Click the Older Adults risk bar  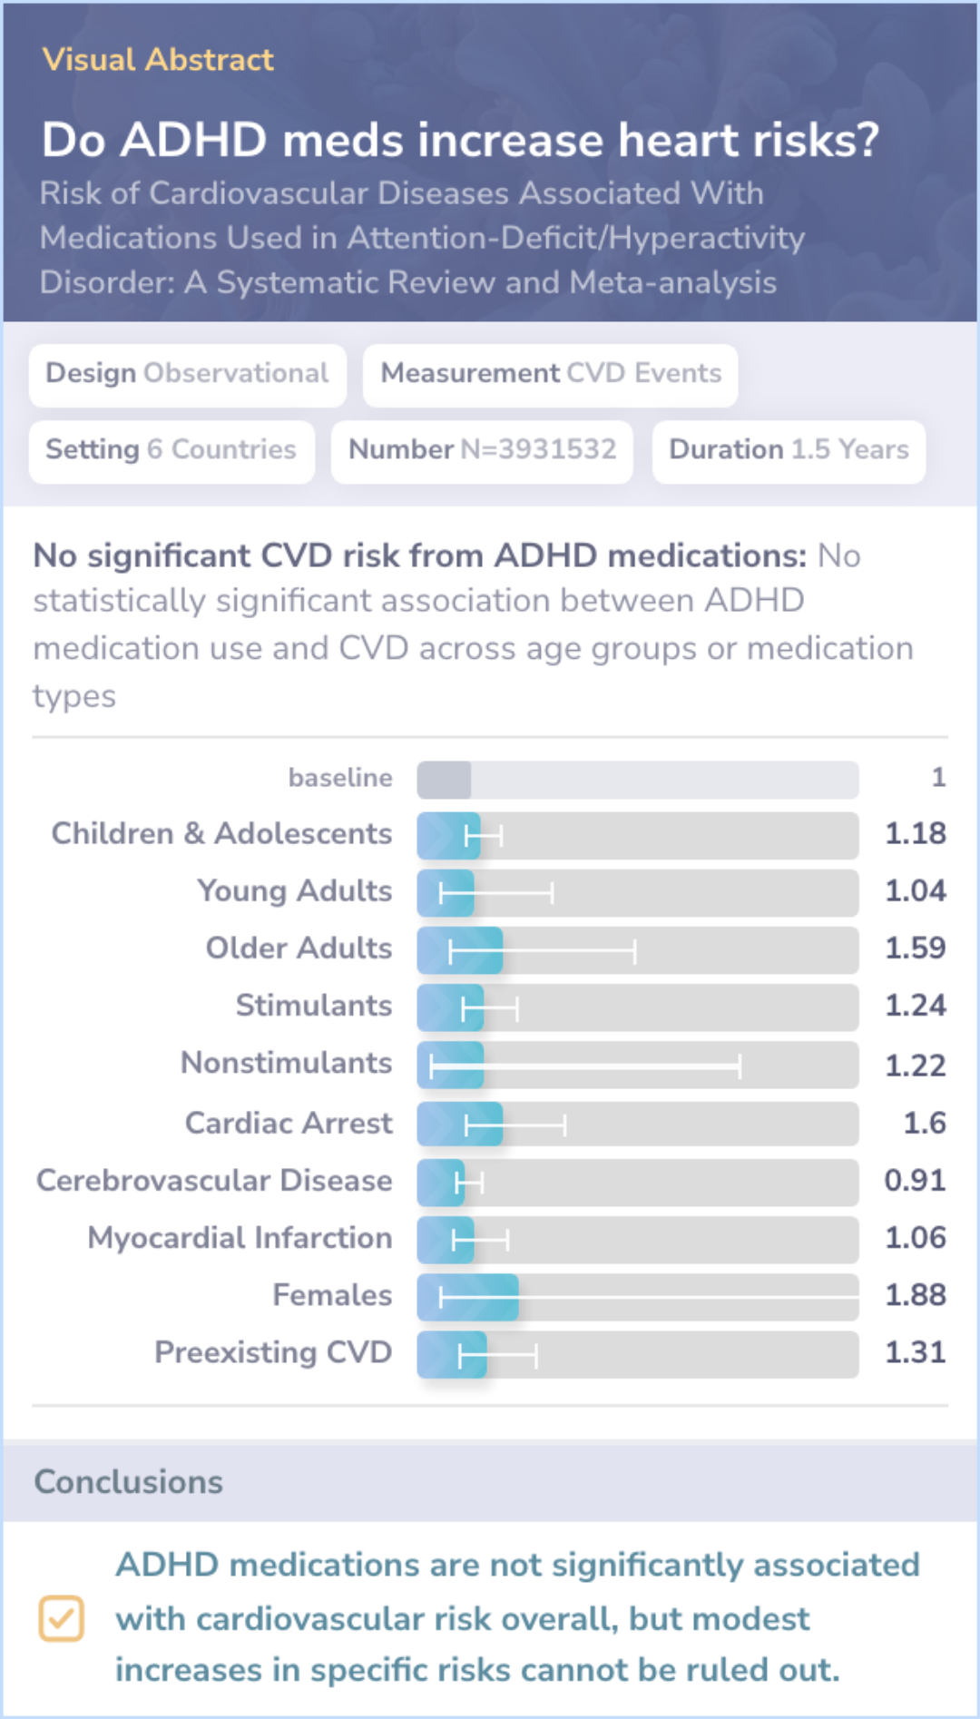coord(637,950)
